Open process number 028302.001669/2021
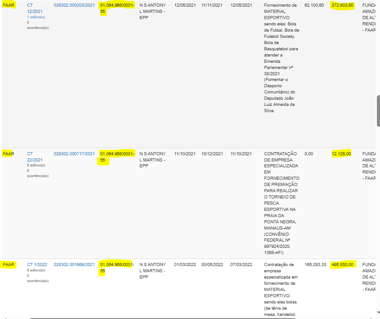Viewport: 380px width, 319px height. (74, 264)
